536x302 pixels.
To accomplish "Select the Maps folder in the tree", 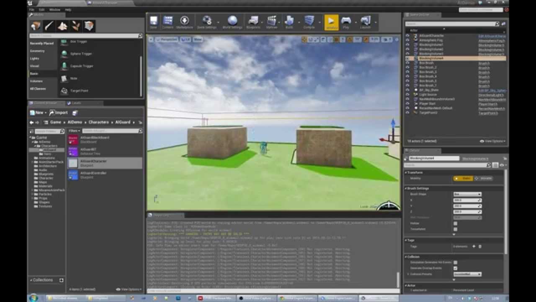I will (43, 182).
